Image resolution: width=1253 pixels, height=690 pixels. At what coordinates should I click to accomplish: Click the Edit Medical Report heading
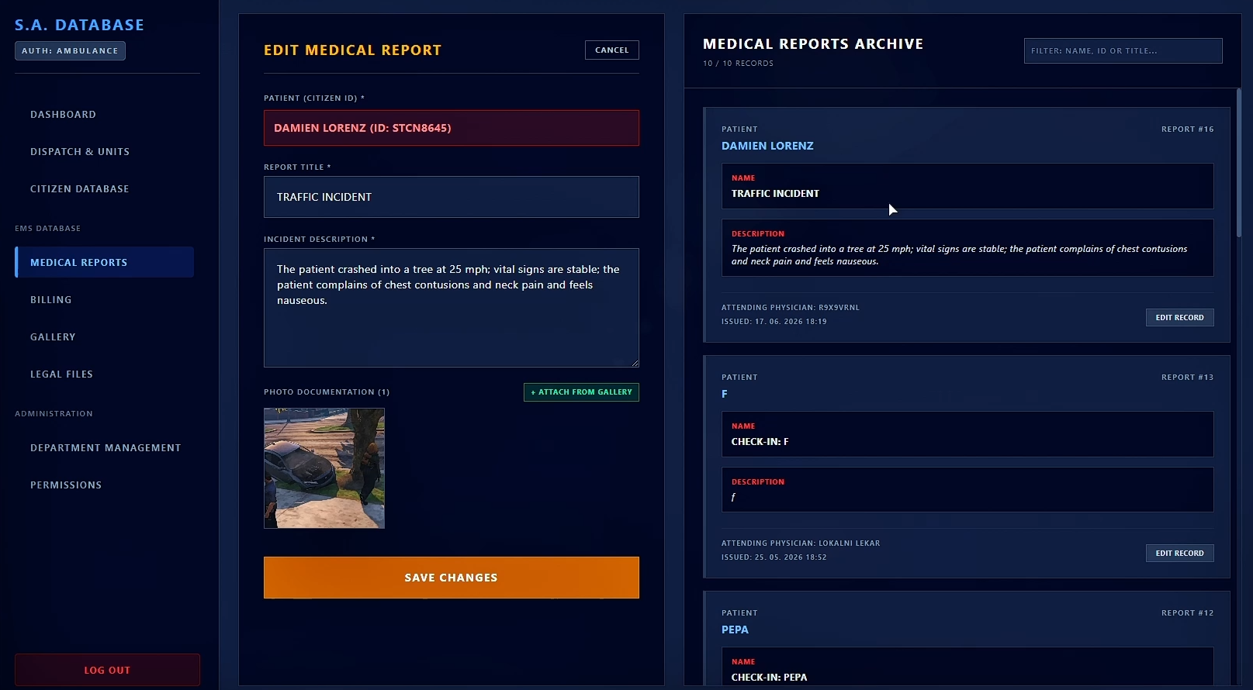coord(352,50)
